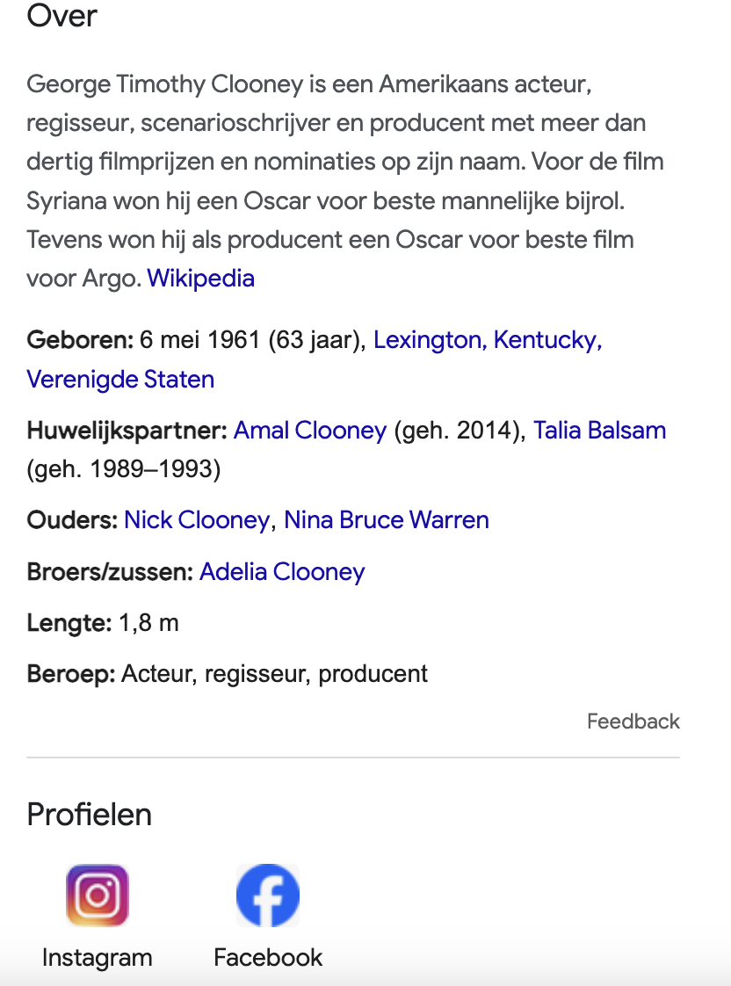Click the Facebook text label

click(x=268, y=957)
